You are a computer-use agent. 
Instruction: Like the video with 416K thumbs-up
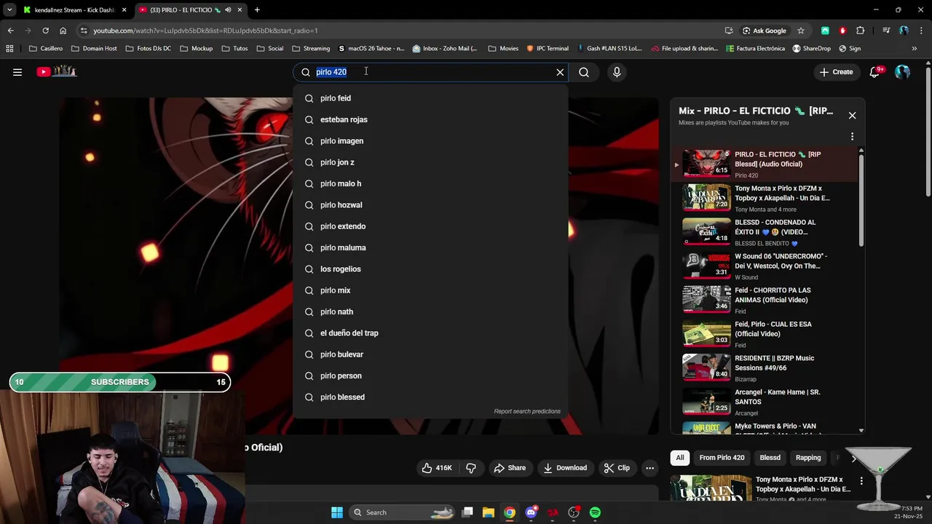pos(437,468)
